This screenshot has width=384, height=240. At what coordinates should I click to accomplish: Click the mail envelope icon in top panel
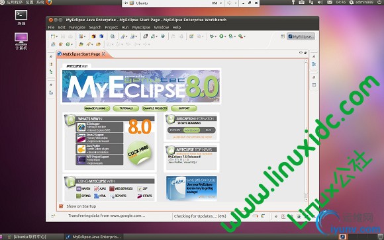[330, 2]
